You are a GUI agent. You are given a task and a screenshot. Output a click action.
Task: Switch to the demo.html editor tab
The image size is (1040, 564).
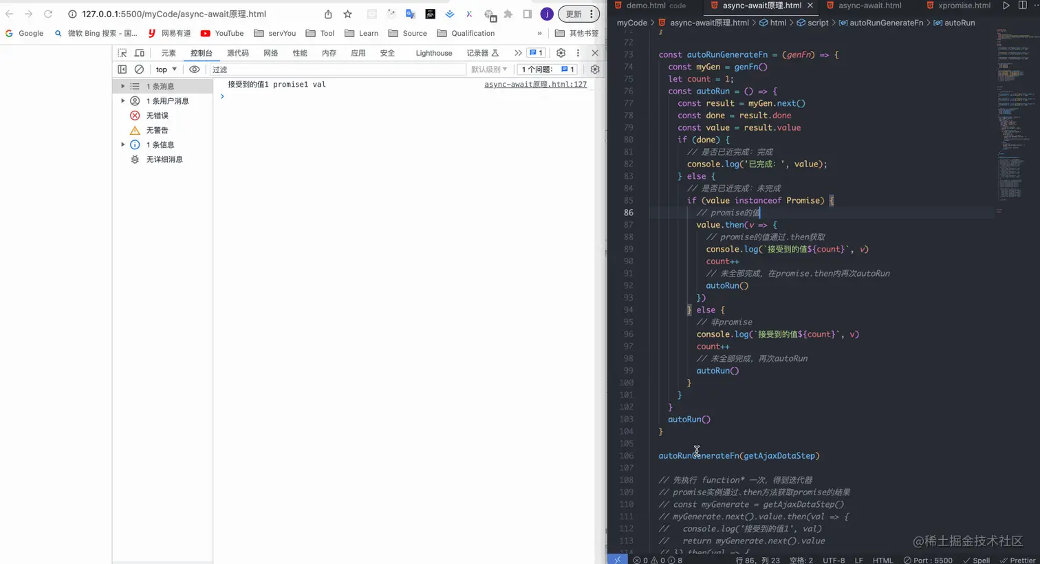(649, 6)
